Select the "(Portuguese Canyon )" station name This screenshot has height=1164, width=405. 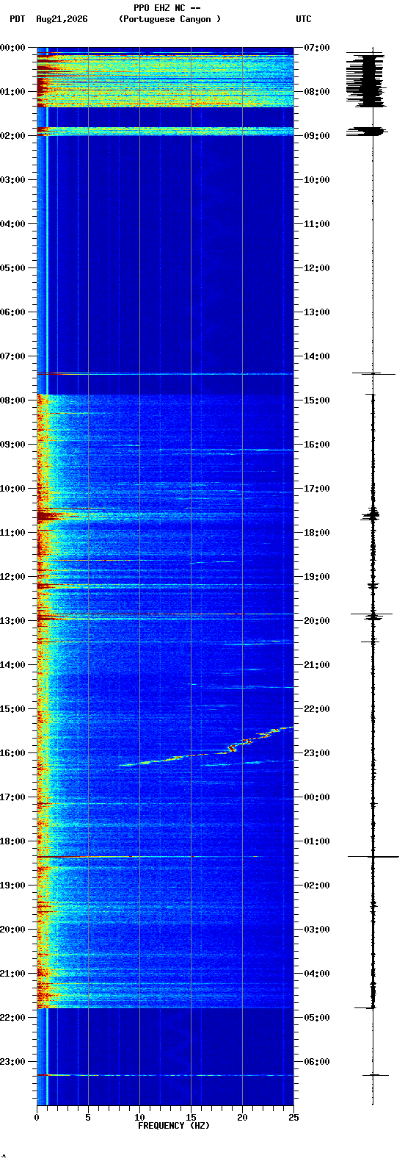pyautogui.click(x=169, y=19)
